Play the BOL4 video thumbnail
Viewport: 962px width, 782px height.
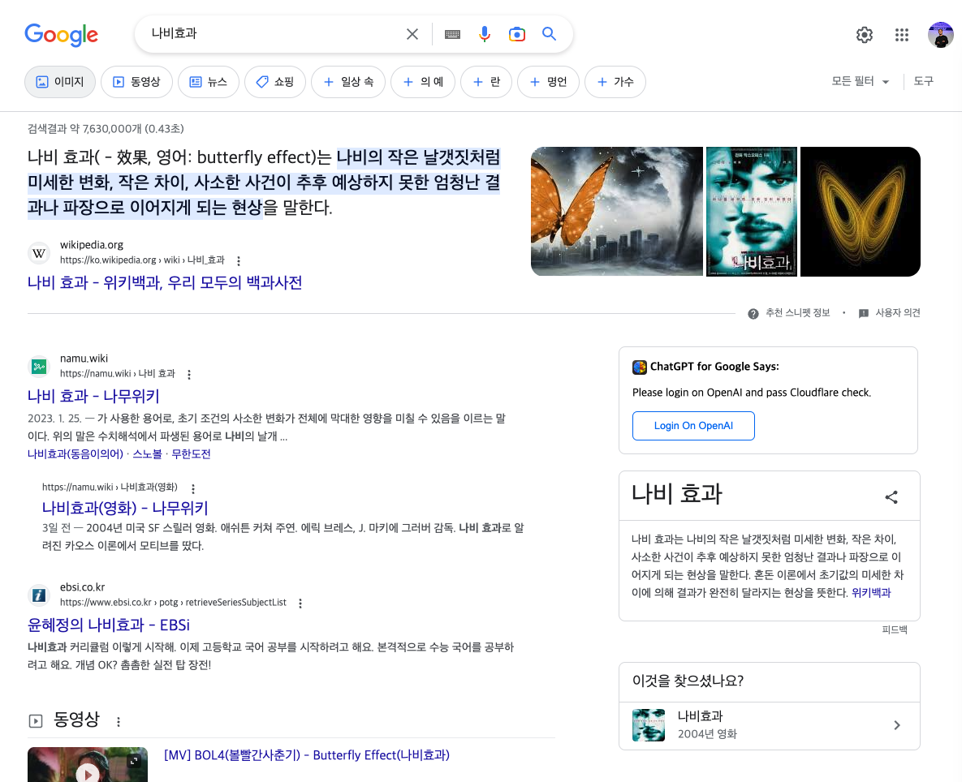[x=88, y=764]
